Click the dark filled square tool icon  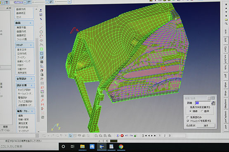[42, 62]
